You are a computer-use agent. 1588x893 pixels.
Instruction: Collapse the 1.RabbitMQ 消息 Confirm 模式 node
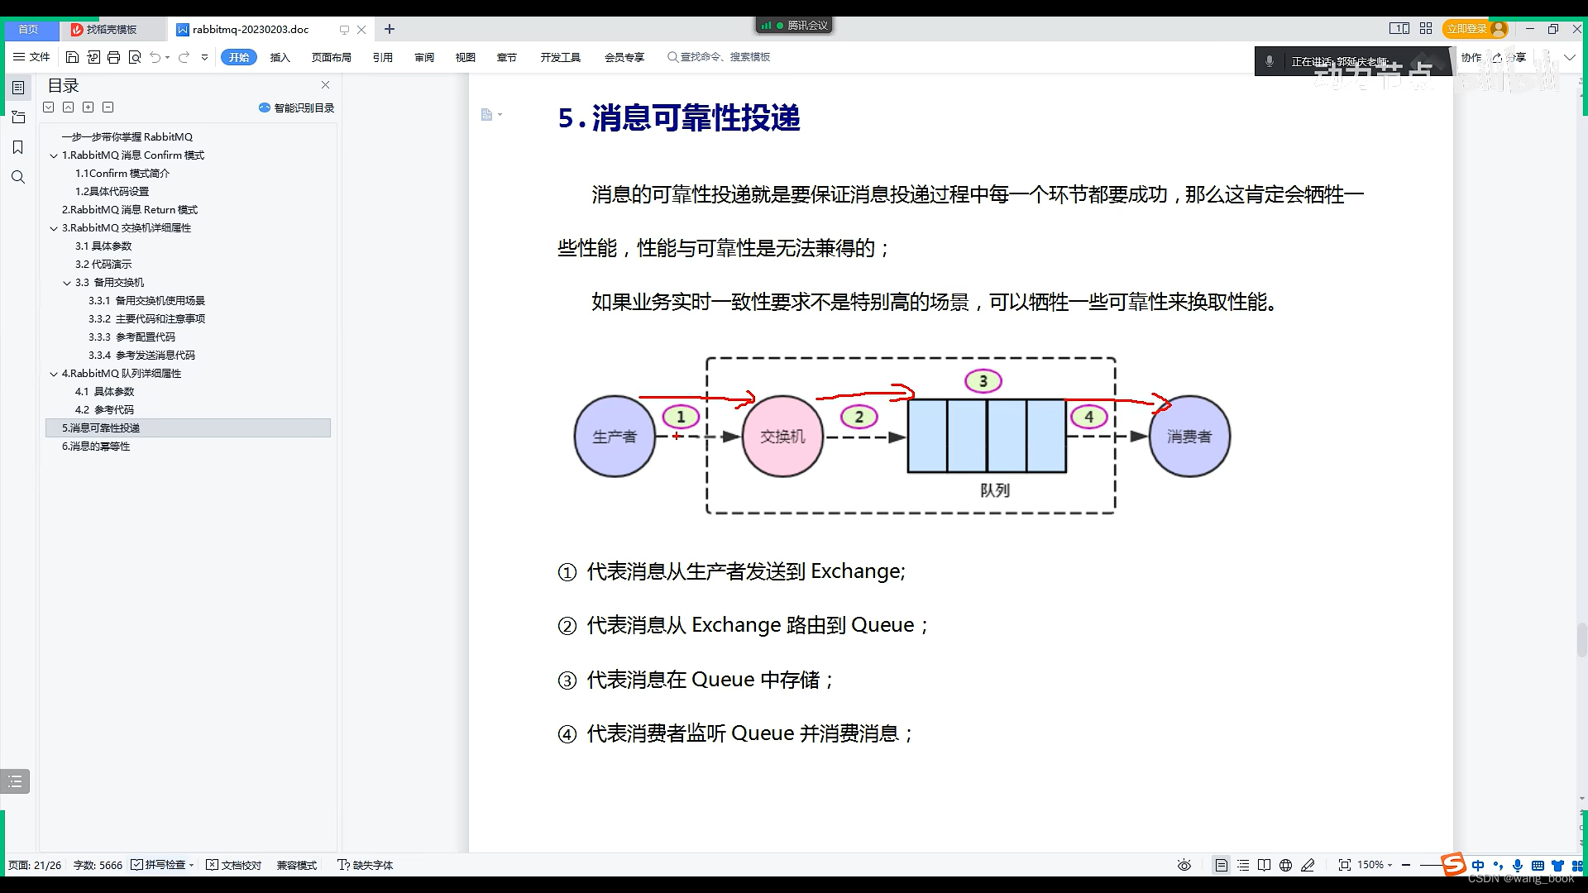click(52, 155)
